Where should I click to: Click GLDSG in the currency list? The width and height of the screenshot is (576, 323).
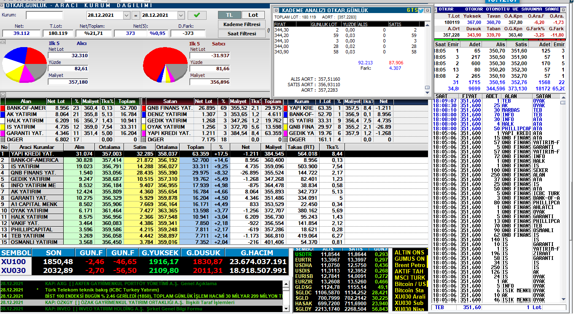tap(303, 287)
